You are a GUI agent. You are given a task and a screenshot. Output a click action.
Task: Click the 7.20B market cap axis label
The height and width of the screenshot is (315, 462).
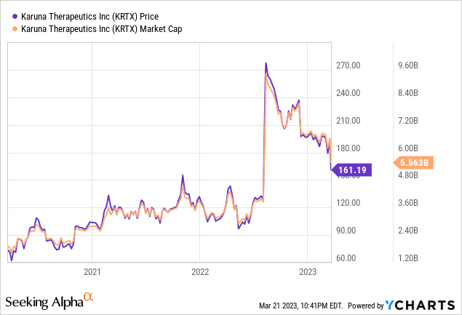[406, 121]
